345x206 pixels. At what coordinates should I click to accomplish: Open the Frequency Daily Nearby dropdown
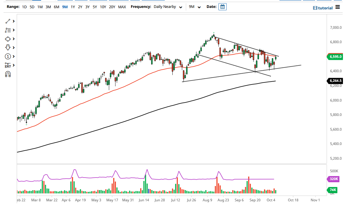tap(168, 7)
